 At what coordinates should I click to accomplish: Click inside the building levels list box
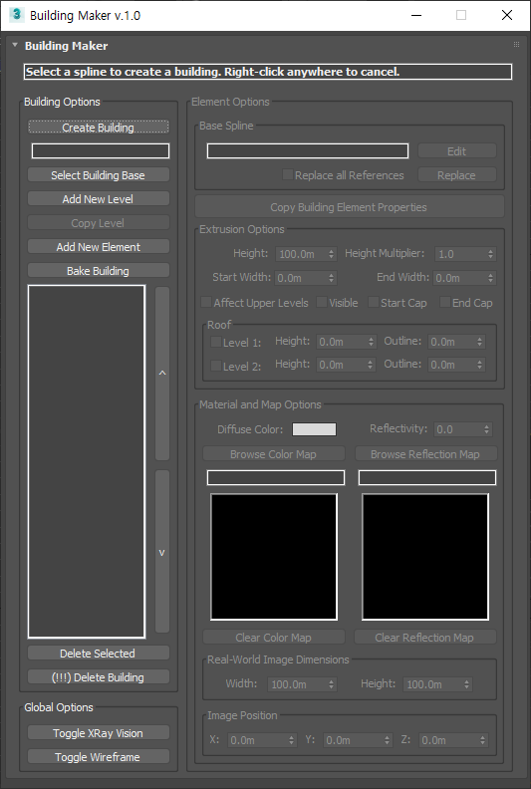click(x=87, y=461)
